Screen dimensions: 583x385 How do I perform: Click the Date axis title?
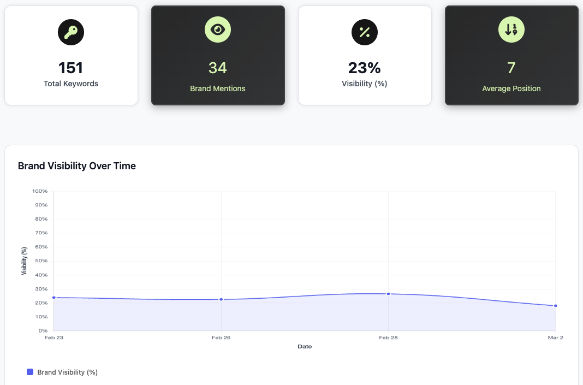tap(305, 347)
